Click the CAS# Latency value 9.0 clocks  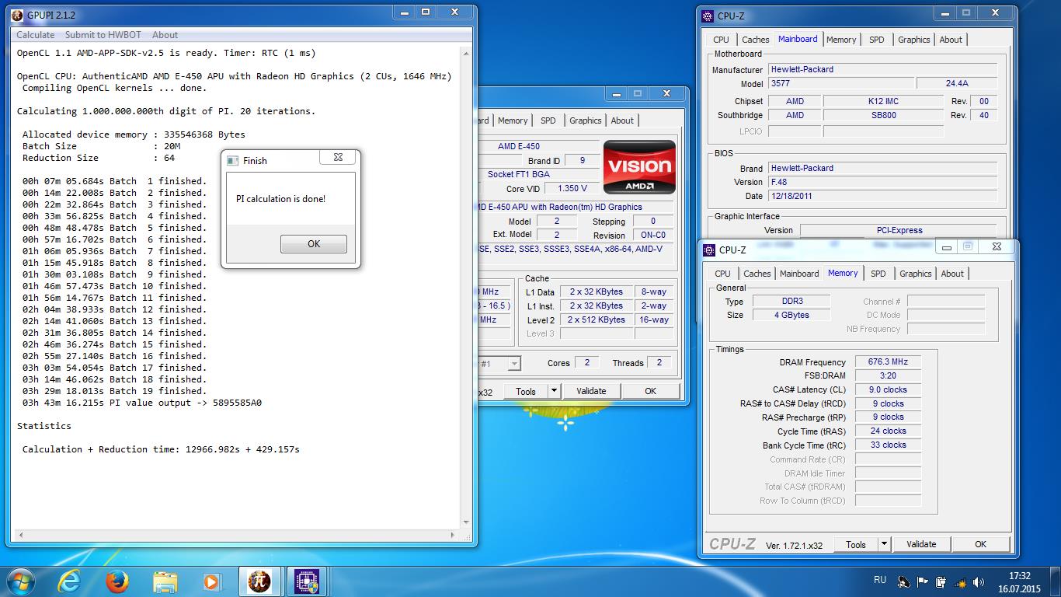(888, 389)
